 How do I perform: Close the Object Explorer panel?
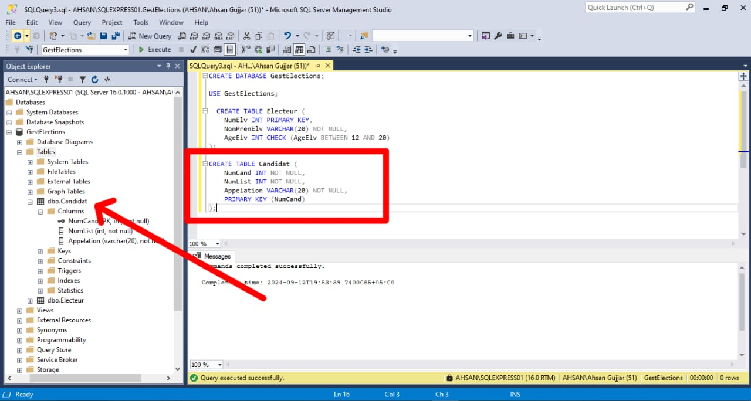[x=178, y=66]
